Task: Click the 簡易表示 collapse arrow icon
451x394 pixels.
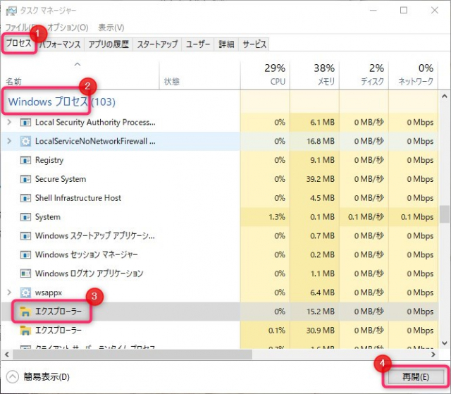Action: point(13,377)
